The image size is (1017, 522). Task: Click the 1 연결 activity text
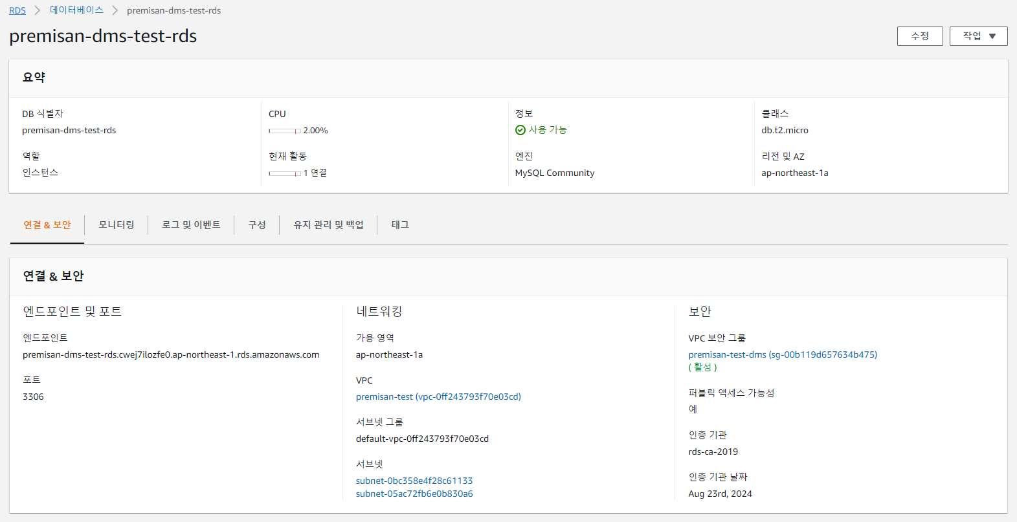click(x=315, y=173)
